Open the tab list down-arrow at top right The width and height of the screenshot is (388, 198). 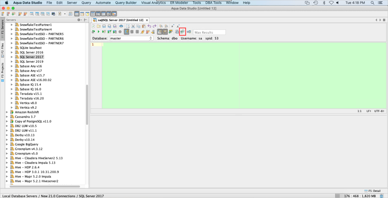[384, 20]
